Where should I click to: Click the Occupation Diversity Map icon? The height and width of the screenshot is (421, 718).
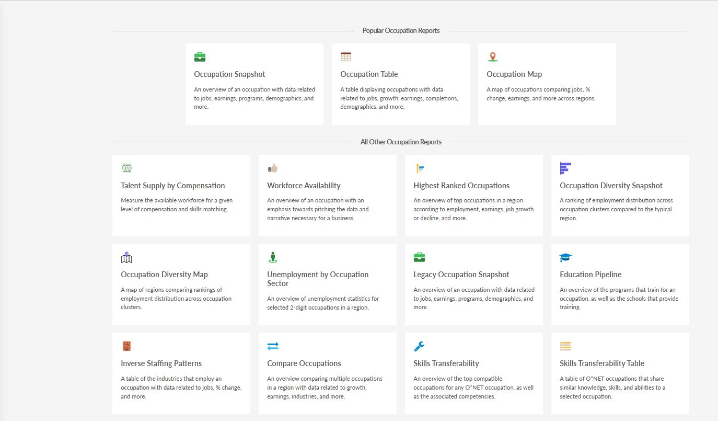click(126, 257)
